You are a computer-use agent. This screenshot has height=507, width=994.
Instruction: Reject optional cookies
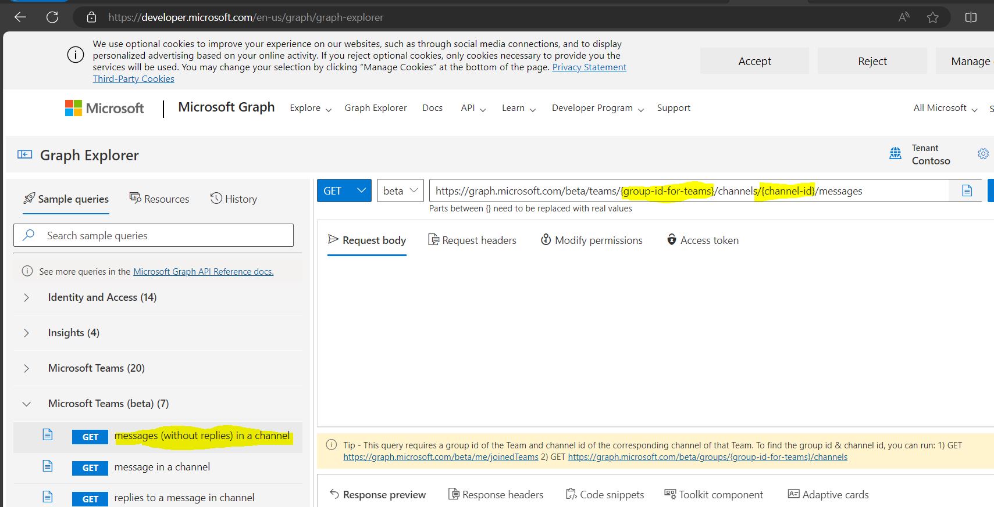pyautogui.click(x=872, y=61)
